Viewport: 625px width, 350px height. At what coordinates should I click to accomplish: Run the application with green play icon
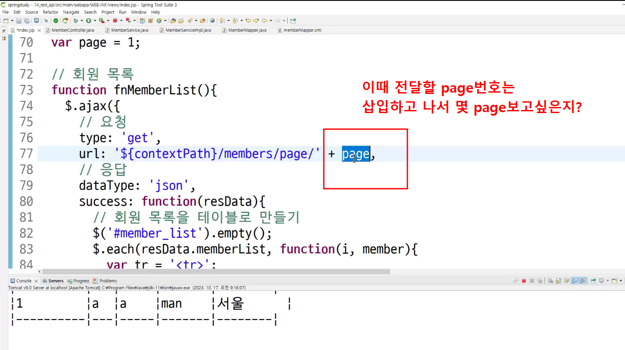88,20
